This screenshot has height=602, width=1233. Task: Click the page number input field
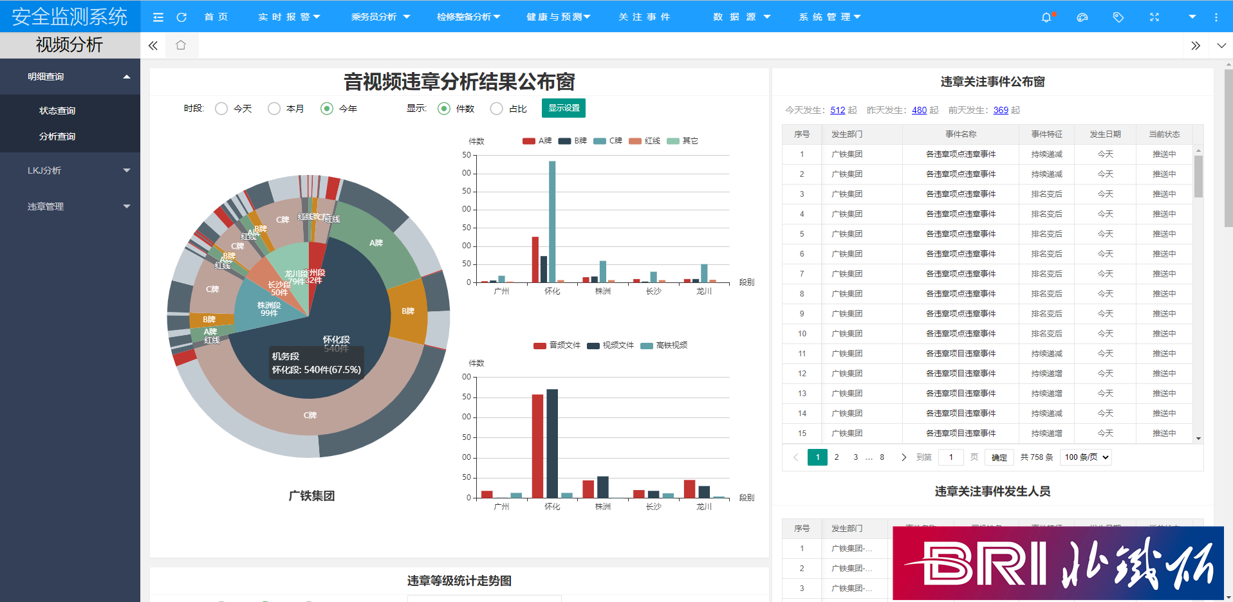950,457
